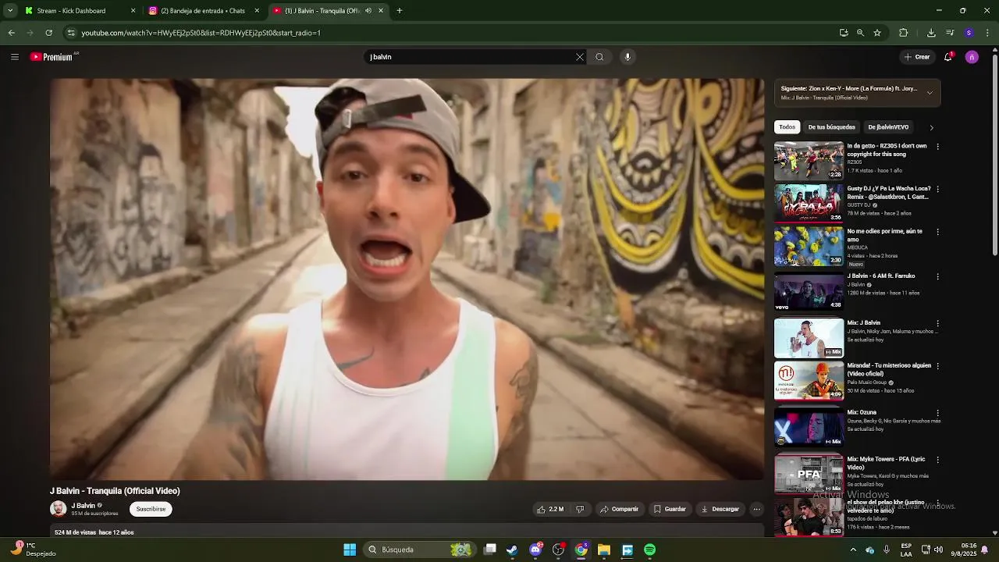This screenshot has height=562, width=999.
Task: Open options for Mix: J Balvin
Action: [937, 323]
